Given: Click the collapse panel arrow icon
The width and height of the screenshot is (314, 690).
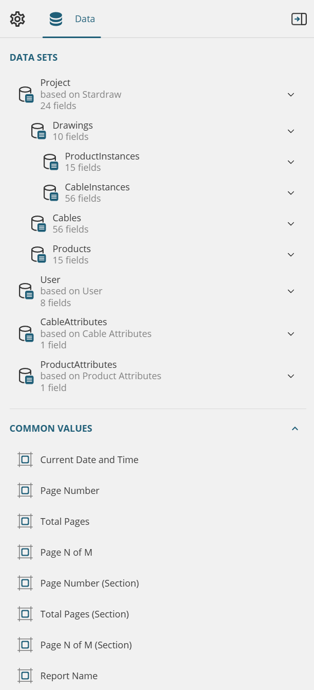Looking at the screenshot, I should click(x=299, y=19).
